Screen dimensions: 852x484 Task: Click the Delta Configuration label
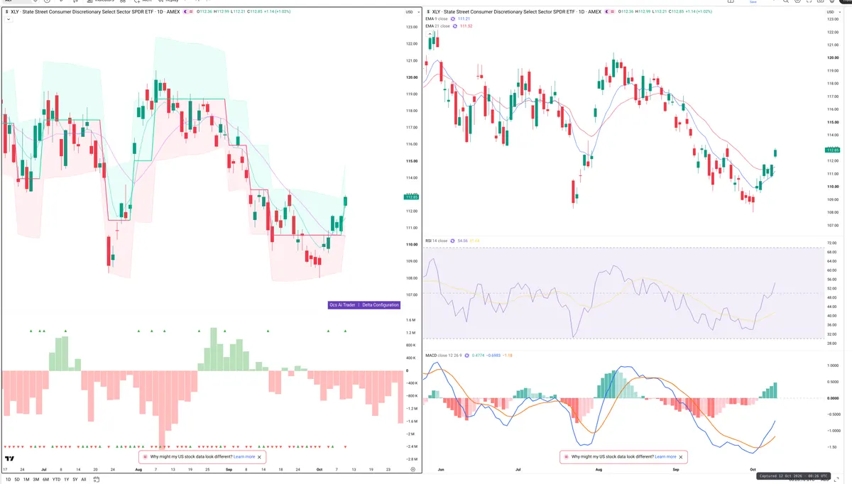coord(381,305)
